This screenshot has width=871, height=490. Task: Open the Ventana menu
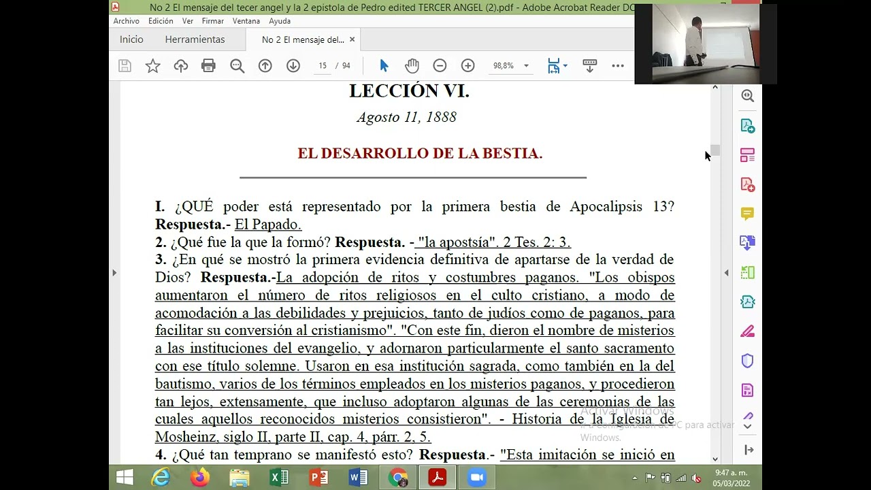(x=246, y=21)
